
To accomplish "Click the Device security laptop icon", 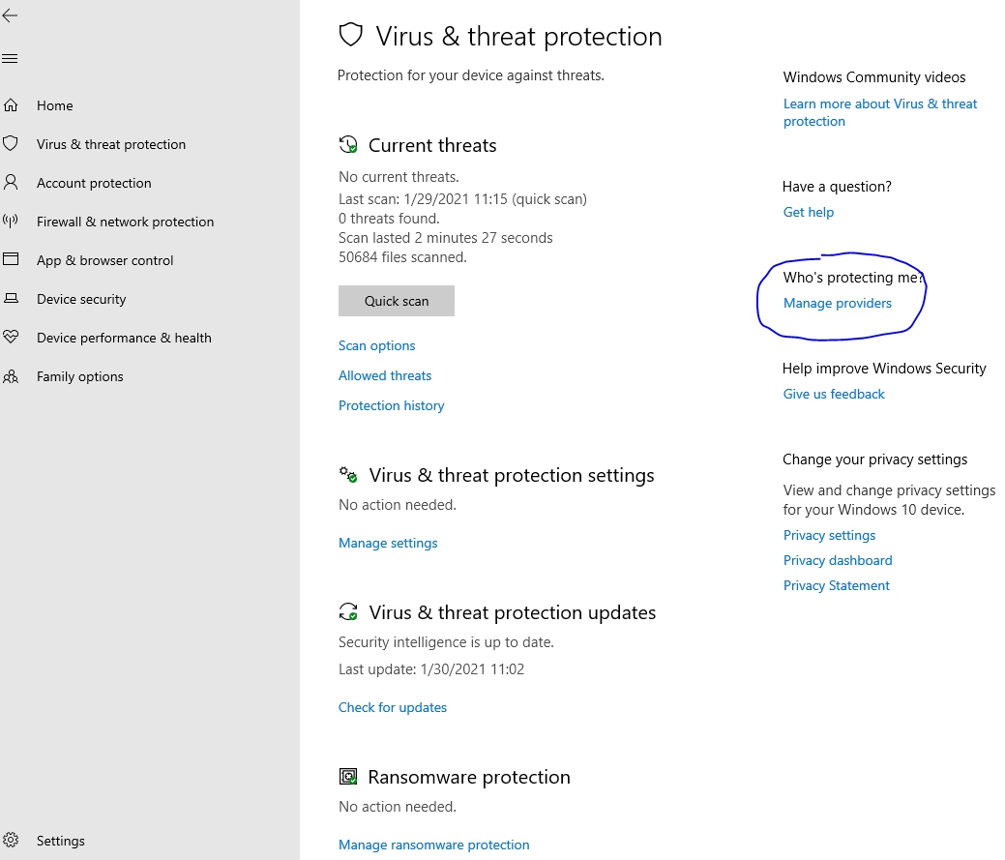I will tap(11, 299).
